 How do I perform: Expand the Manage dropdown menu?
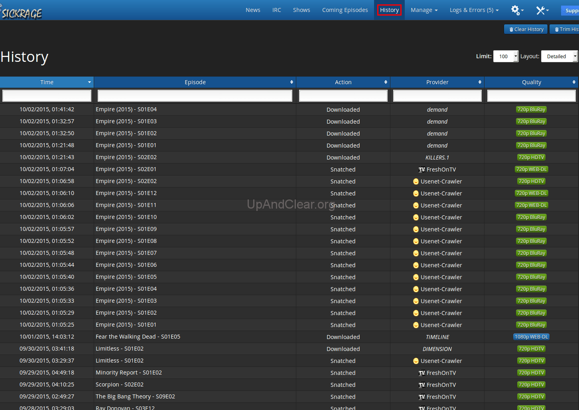pos(424,10)
